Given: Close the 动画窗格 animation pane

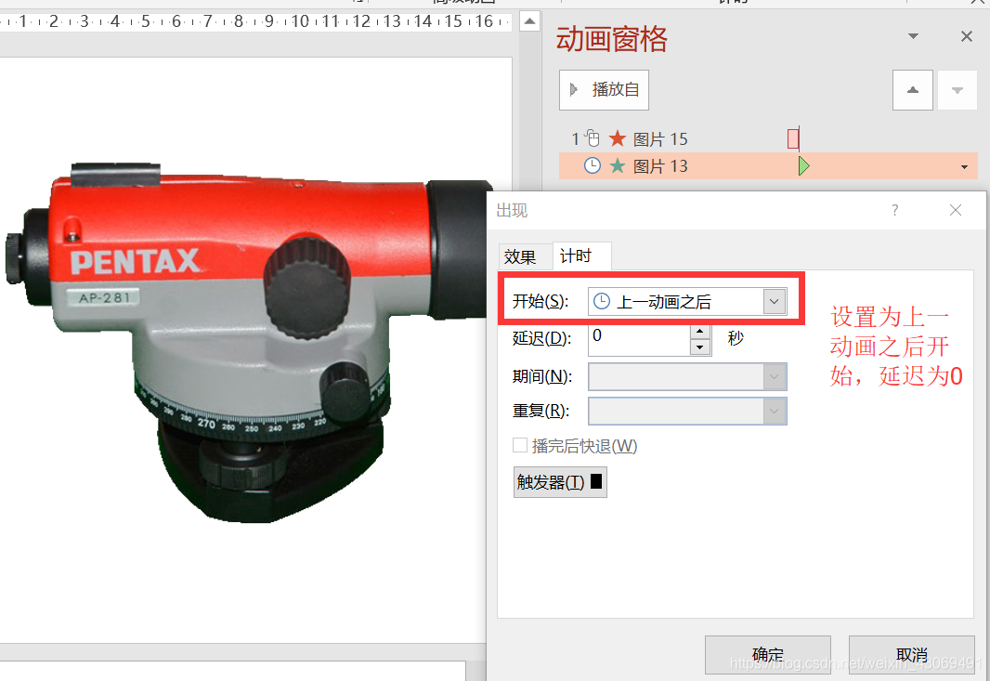Looking at the screenshot, I should pyautogui.click(x=966, y=36).
